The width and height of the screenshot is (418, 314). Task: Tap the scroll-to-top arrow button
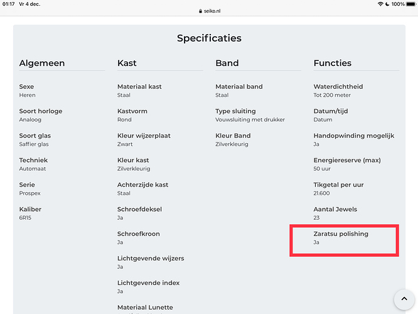(402, 299)
